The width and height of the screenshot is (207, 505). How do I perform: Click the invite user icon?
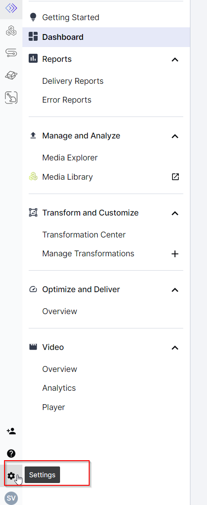pyautogui.click(x=11, y=431)
